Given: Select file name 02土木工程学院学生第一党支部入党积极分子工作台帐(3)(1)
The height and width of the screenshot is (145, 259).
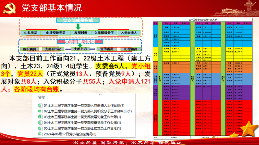Looking at the screenshot, I should click(x=88, y=111).
